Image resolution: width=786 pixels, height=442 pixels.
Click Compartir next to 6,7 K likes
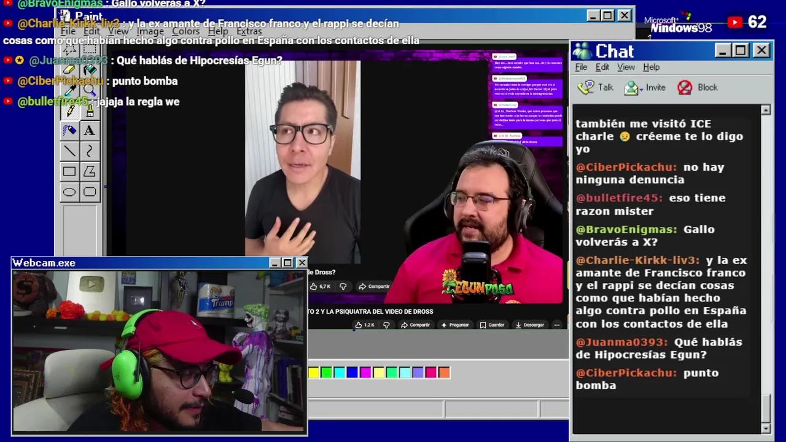click(374, 286)
